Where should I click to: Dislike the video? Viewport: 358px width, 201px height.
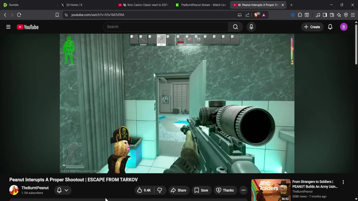[x=160, y=190]
